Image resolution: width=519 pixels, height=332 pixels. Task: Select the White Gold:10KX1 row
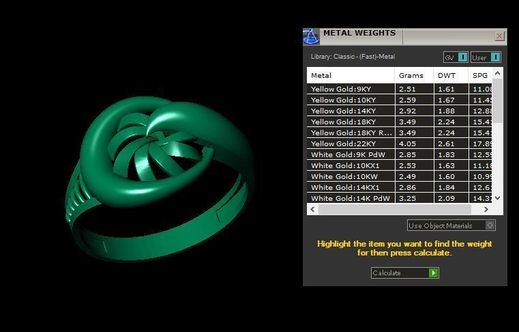click(400, 165)
